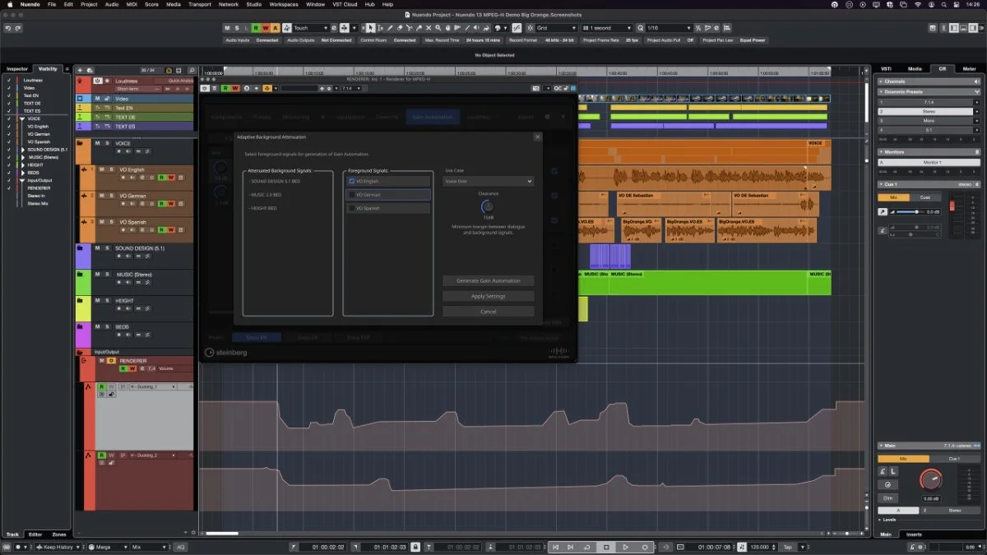Select the Stereo downmix preset
The width and height of the screenshot is (987, 555).
[x=928, y=111]
